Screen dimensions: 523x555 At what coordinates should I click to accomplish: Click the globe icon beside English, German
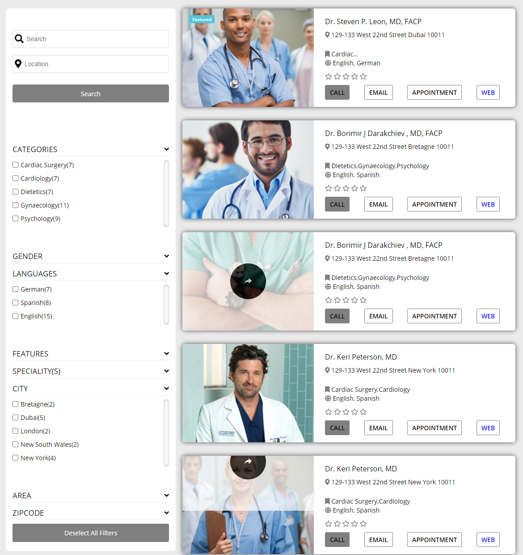tap(328, 63)
